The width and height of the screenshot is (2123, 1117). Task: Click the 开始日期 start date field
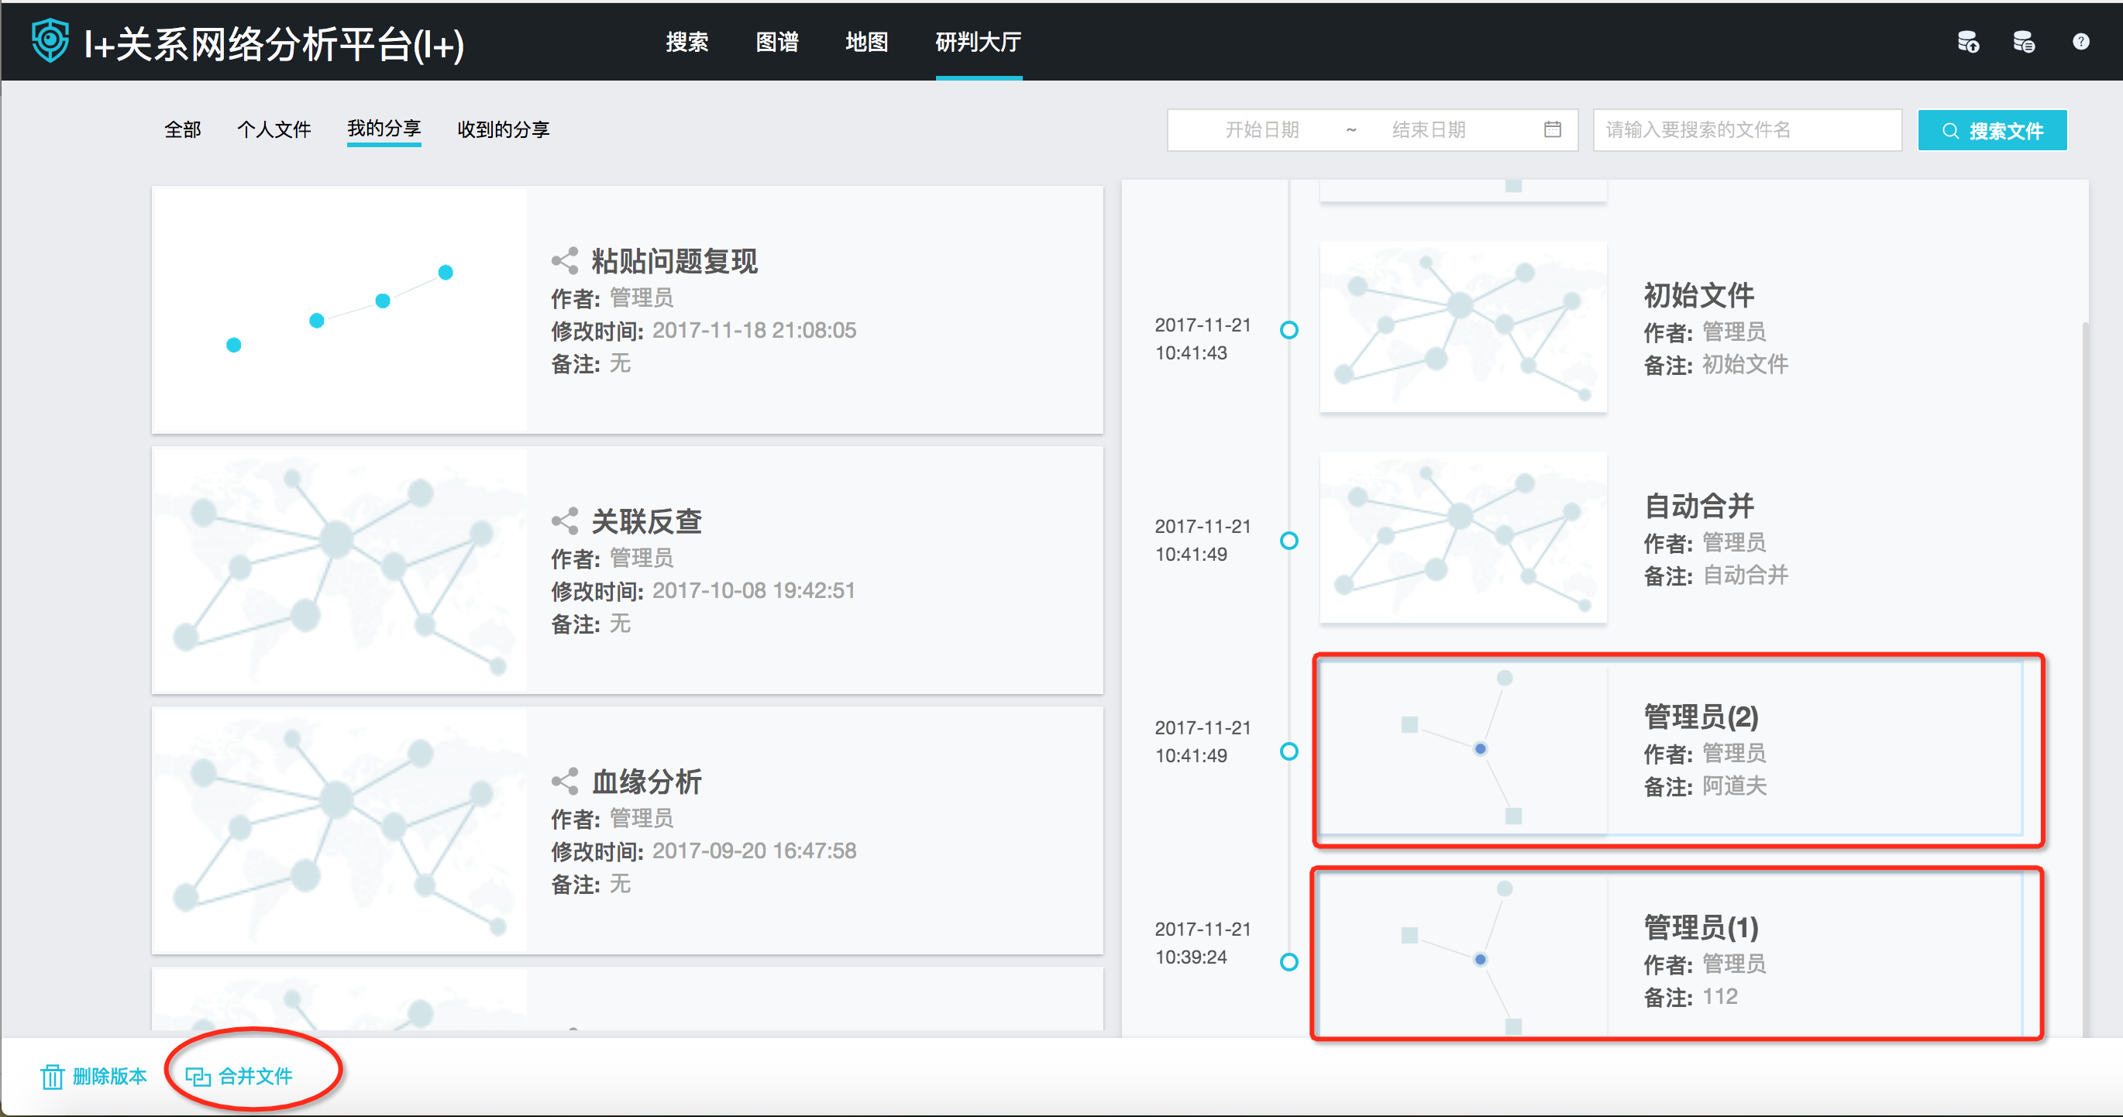coord(1261,129)
